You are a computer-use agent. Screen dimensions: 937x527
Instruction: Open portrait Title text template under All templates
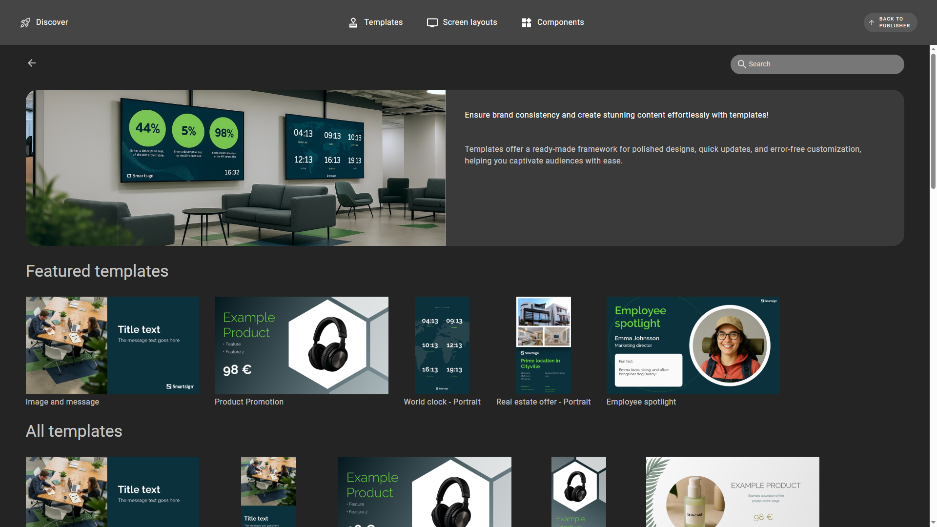pos(268,492)
